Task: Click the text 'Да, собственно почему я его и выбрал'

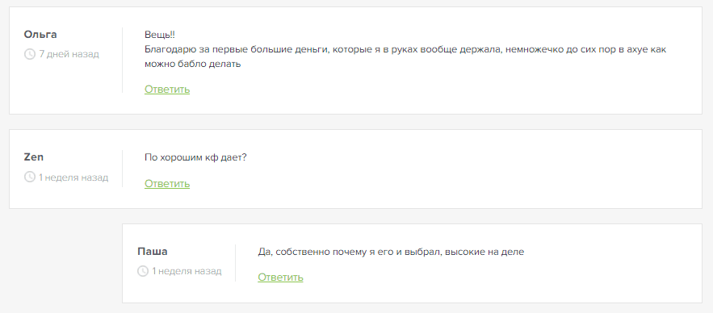Action: [350, 252]
